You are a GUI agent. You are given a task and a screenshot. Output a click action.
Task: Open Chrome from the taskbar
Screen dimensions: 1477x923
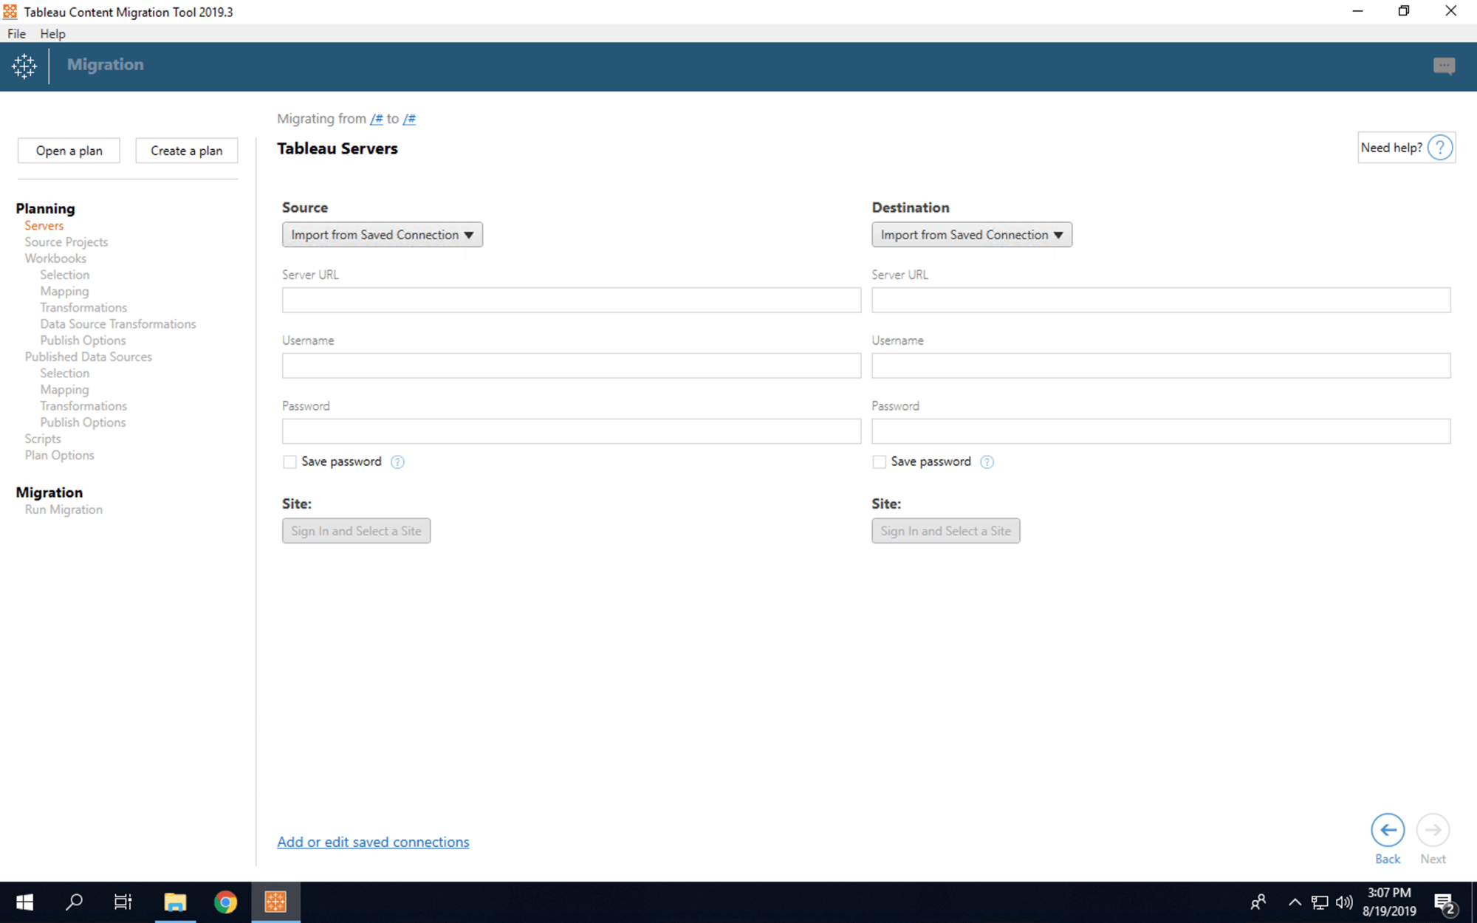point(225,902)
